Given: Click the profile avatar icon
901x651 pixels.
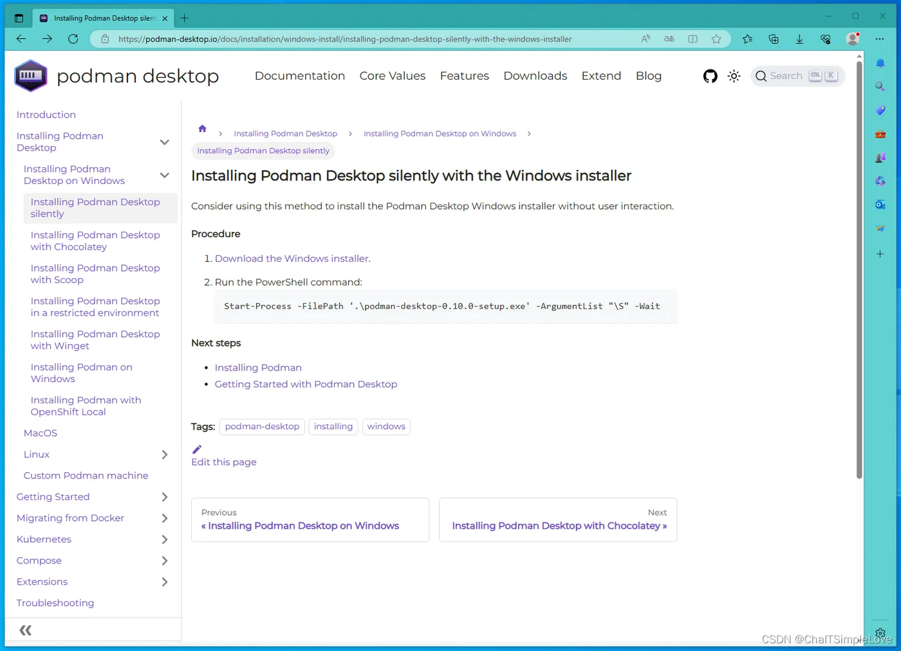Looking at the screenshot, I should click(x=853, y=39).
